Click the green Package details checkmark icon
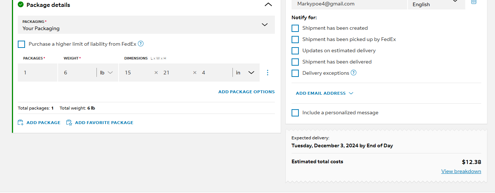Screen dimensions: 495x193 pyautogui.click(x=21, y=5)
